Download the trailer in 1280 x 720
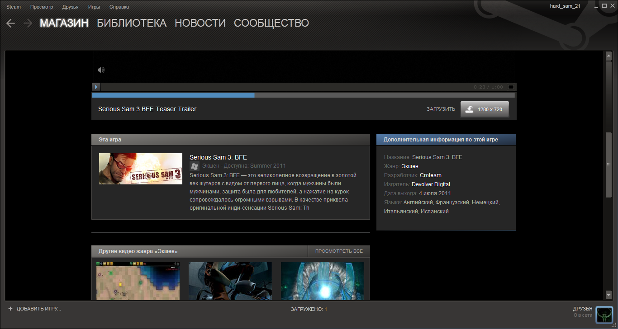 pos(485,109)
